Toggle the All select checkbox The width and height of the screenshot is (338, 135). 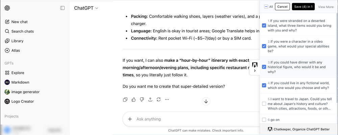tap(266, 6)
